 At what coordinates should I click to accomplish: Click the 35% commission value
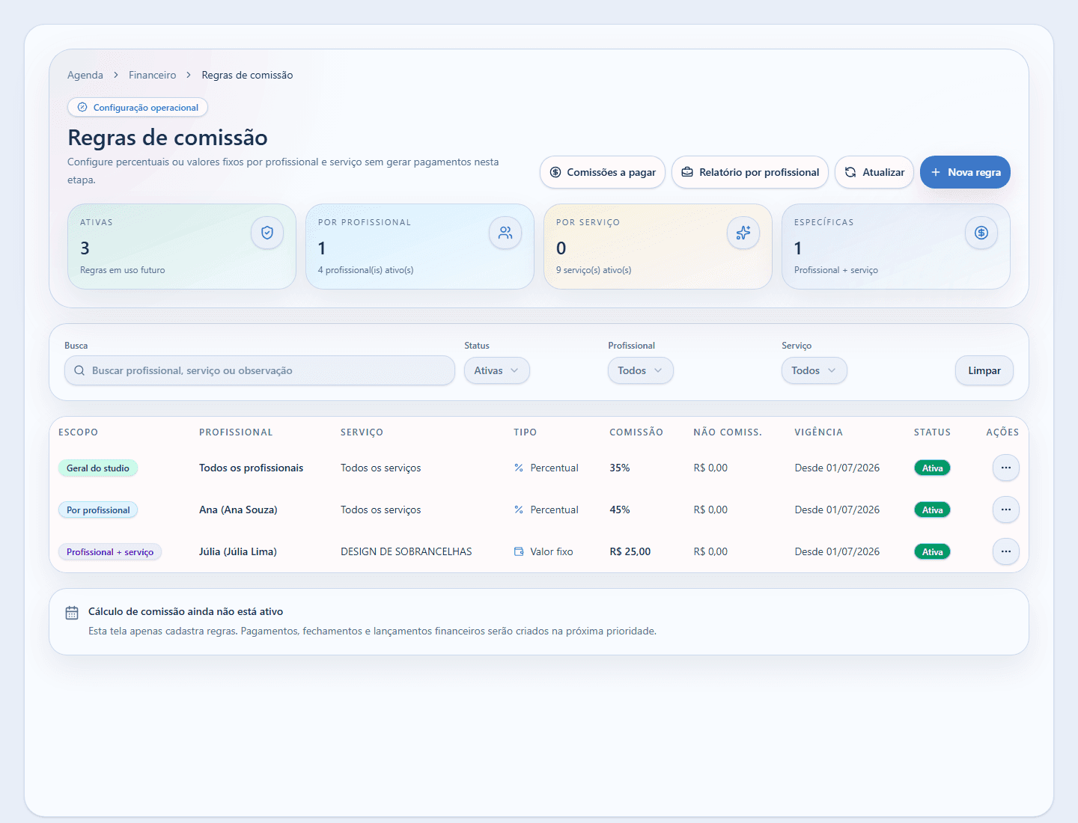[620, 468]
